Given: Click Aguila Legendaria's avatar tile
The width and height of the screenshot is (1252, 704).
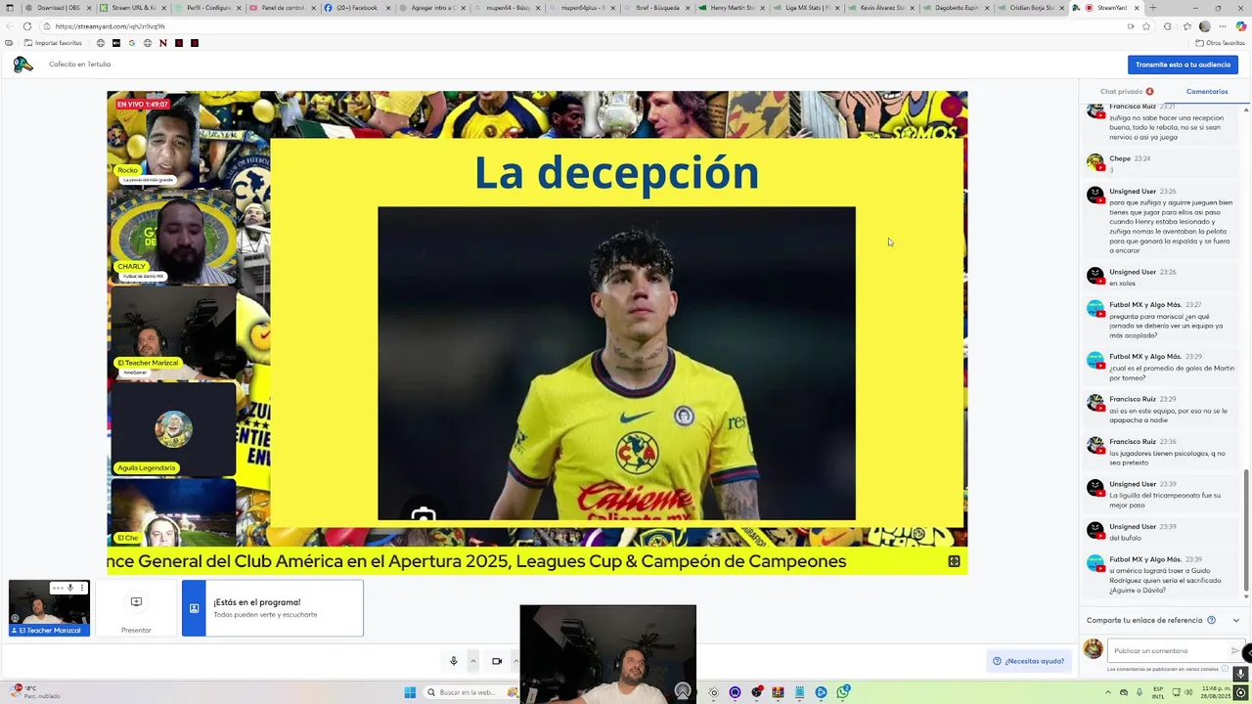Looking at the screenshot, I should (x=173, y=428).
